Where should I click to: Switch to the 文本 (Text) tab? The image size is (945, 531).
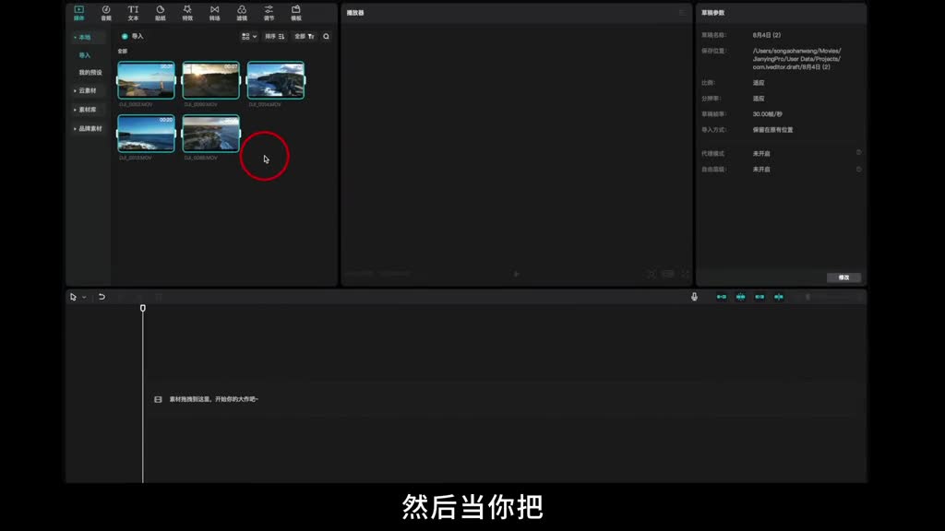point(133,13)
